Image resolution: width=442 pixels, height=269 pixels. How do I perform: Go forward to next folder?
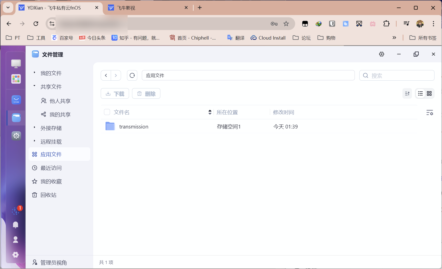pyautogui.click(x=116, y=75)
